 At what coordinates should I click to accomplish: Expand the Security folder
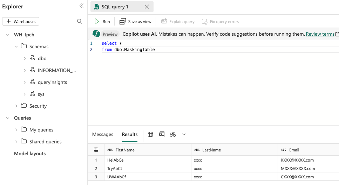point(16,106)
